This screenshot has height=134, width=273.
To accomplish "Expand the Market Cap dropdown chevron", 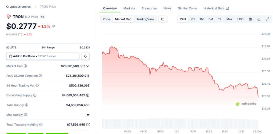I will coord(88,66).
